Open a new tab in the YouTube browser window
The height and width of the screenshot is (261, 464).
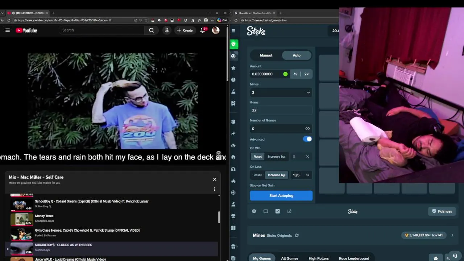(53, 13)
